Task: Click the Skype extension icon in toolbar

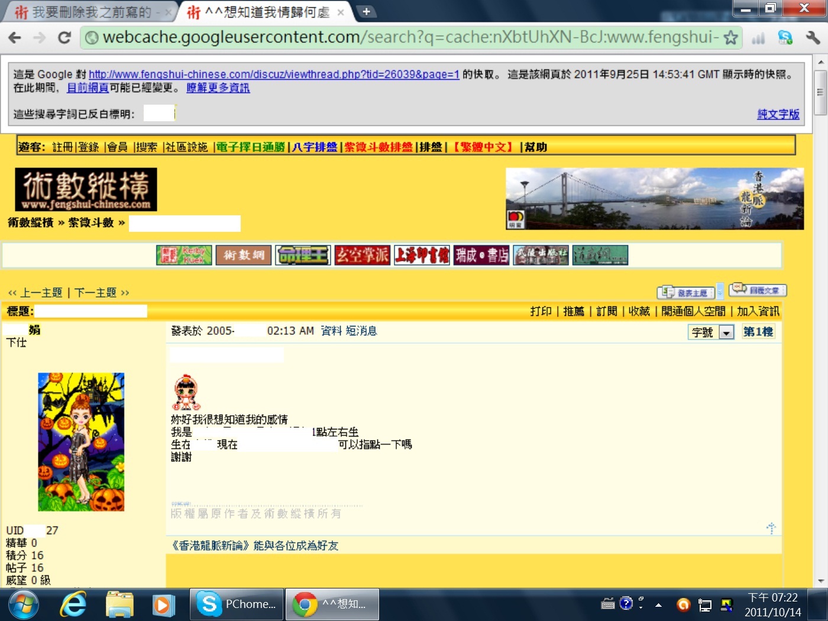Action: 785,38
